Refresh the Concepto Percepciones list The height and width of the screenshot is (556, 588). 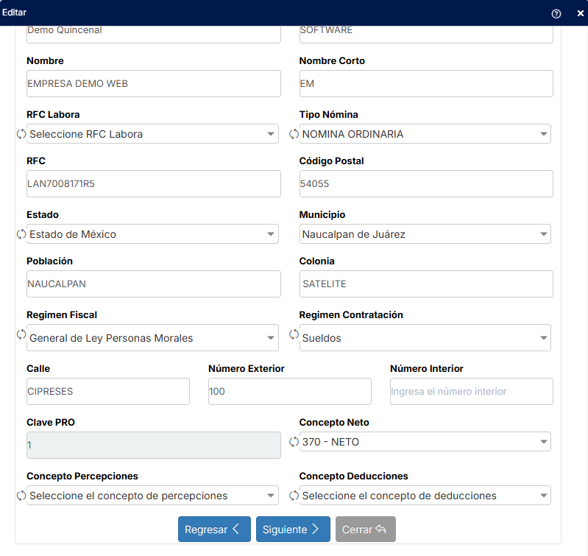tap(21, 496)
